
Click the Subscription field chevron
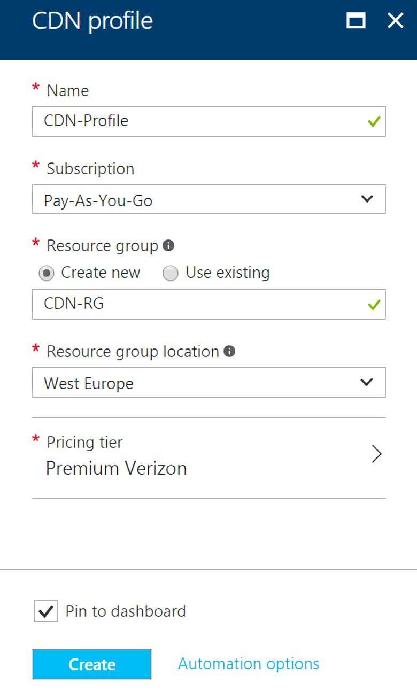click(367, 198)
